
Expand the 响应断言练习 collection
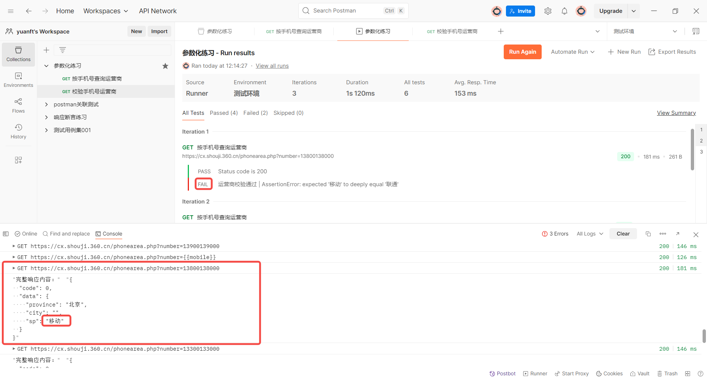coord(46,117)
